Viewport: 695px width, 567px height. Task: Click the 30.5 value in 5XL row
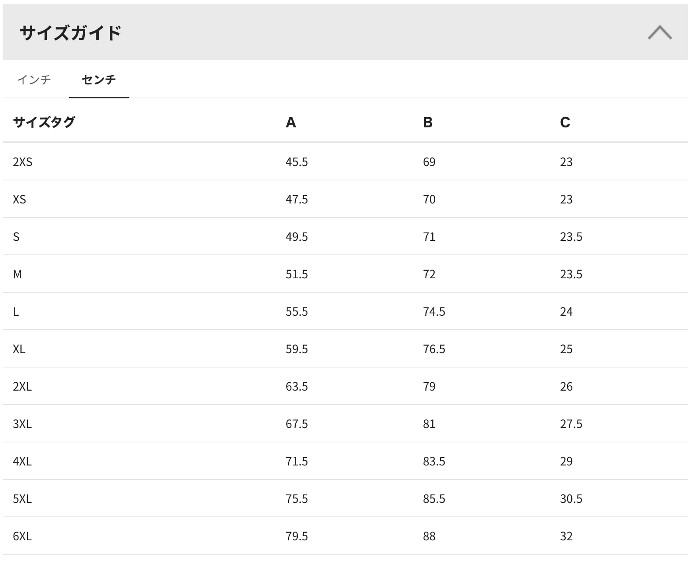point(571,499)
